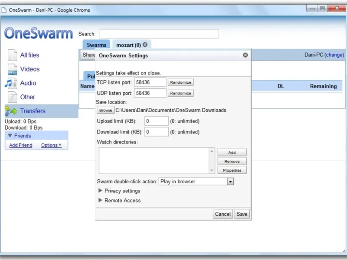Click the OneSwarm logo

39,34
